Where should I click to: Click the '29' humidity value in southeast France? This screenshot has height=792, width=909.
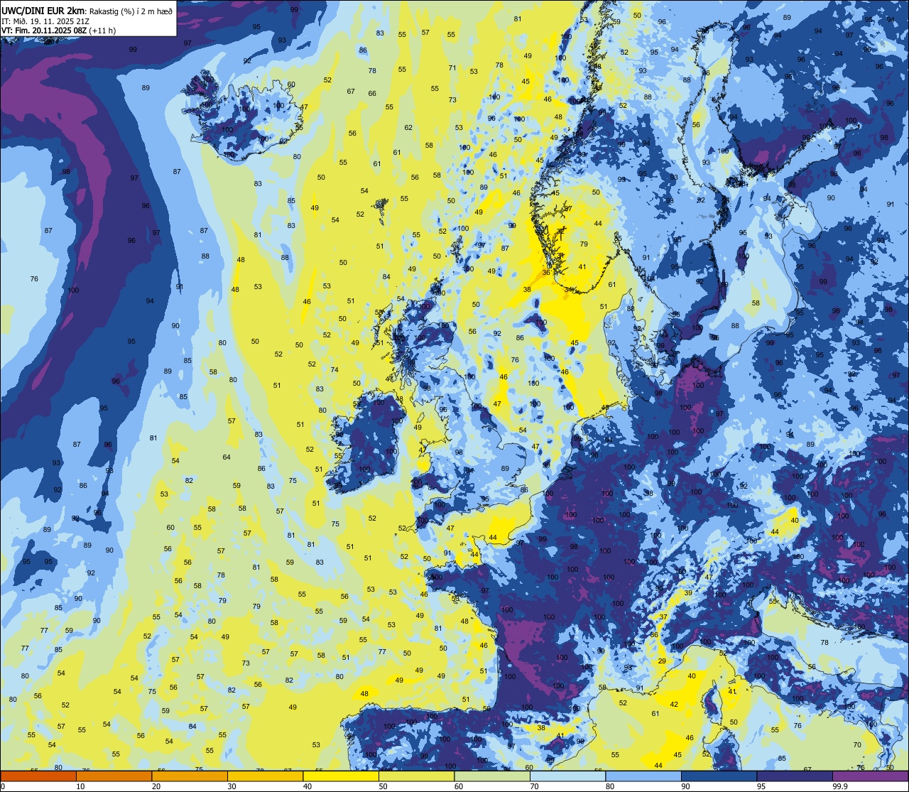coord(662,661)
